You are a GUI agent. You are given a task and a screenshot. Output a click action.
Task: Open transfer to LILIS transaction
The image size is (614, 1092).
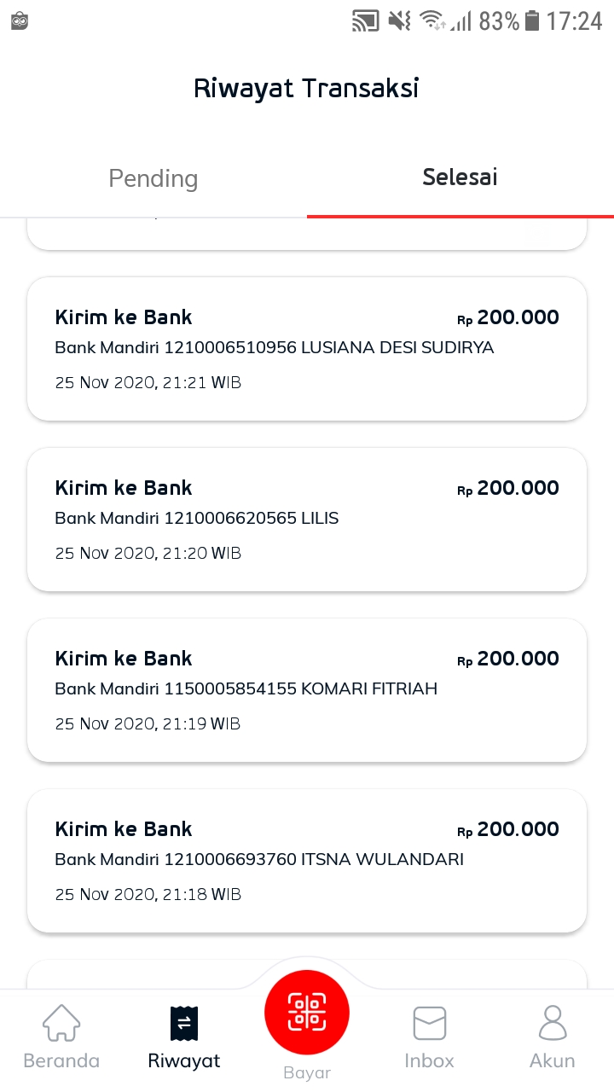coord(307,519)
